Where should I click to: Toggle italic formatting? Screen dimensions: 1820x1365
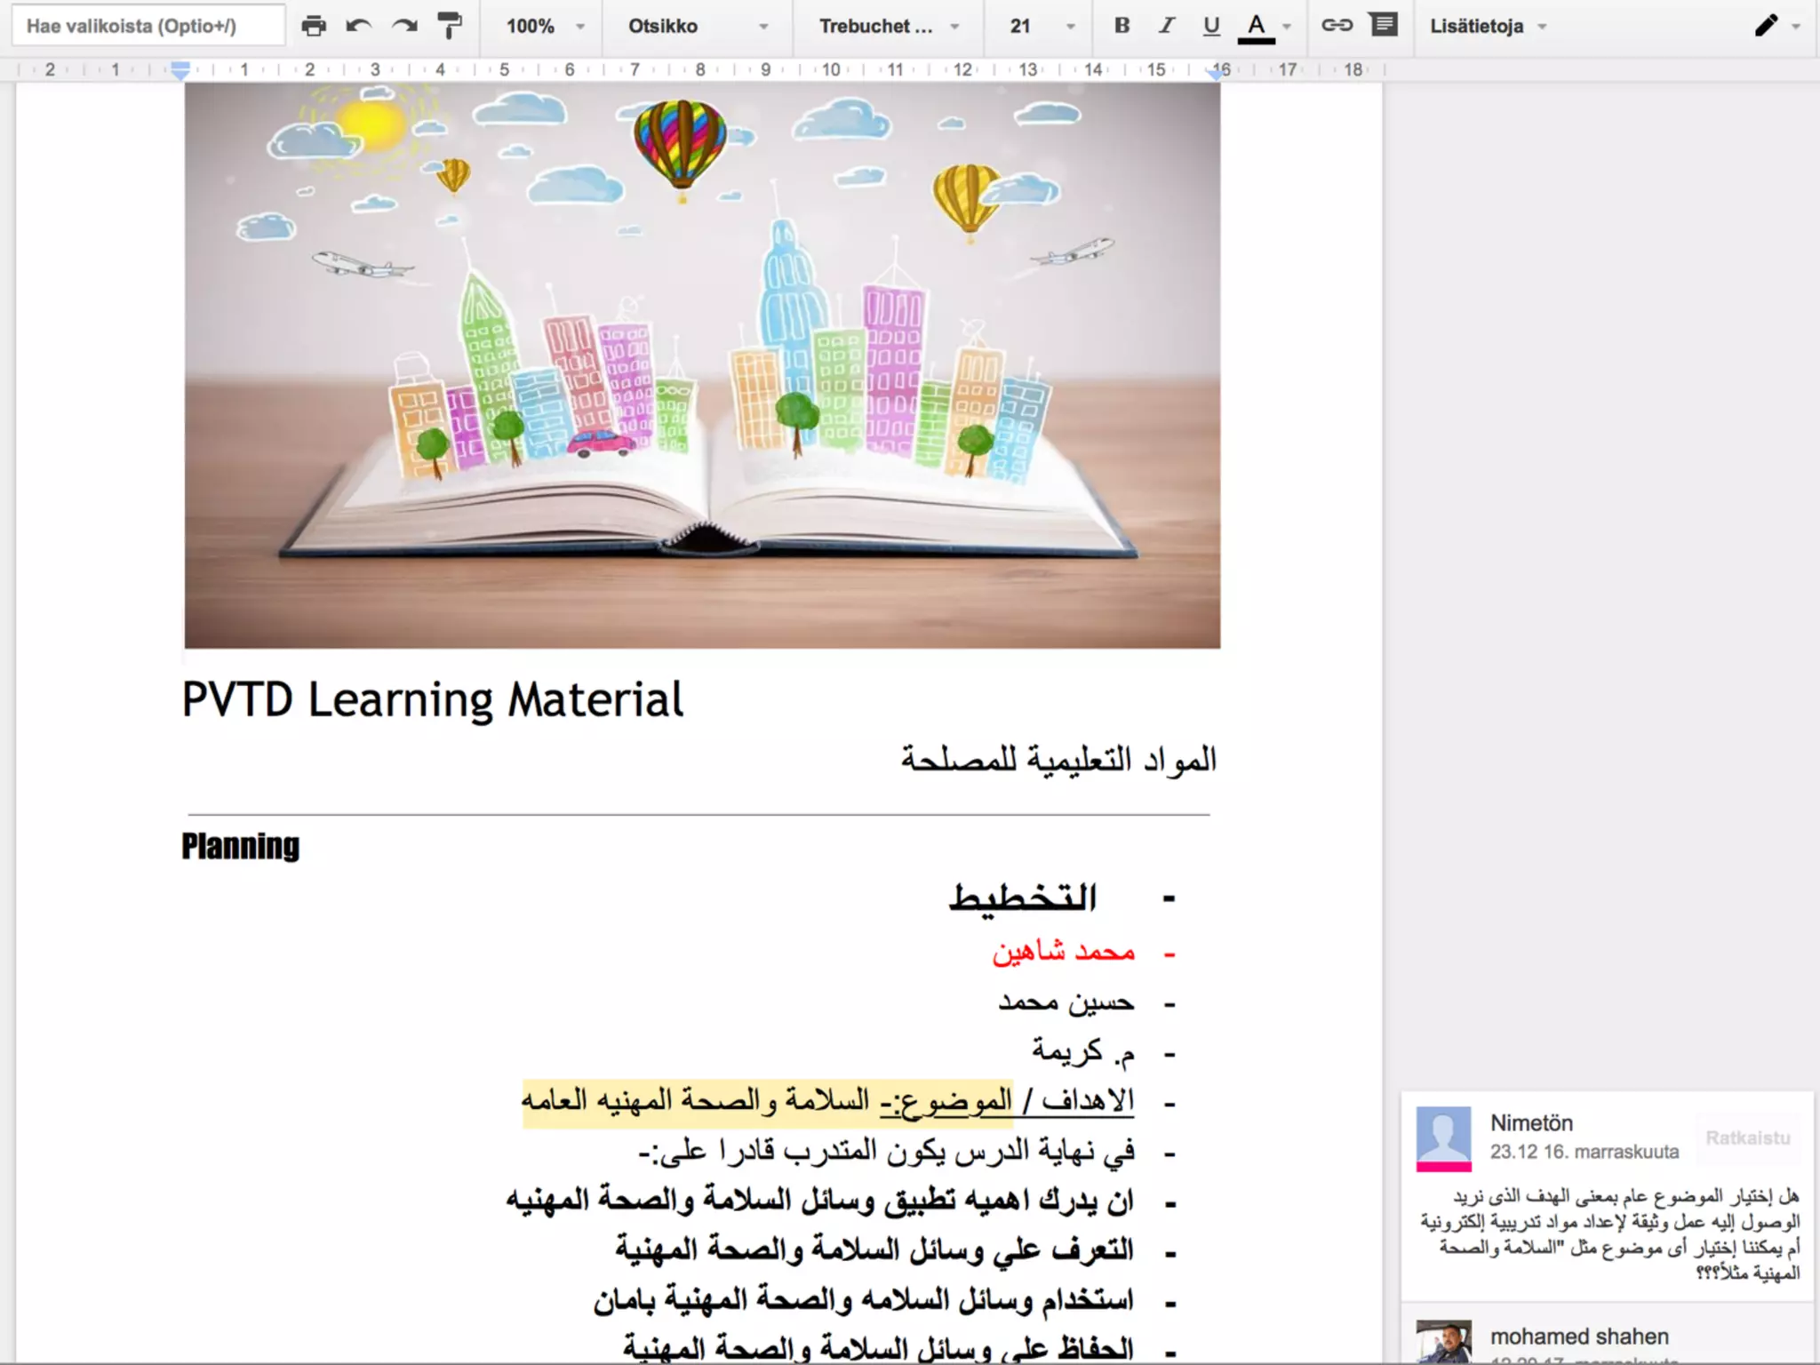[1166, 26]
